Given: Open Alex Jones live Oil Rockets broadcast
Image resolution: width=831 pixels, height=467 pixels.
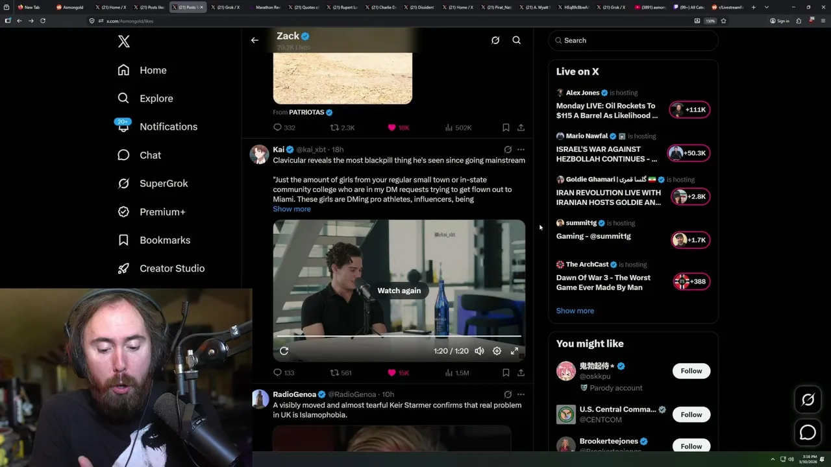Looking at the screenshot, I should click(607, 110).
